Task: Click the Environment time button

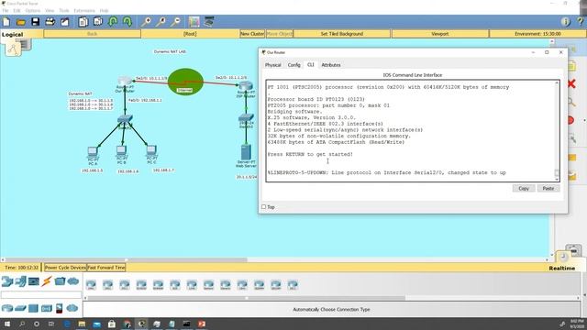Action: tap(537, 34)
